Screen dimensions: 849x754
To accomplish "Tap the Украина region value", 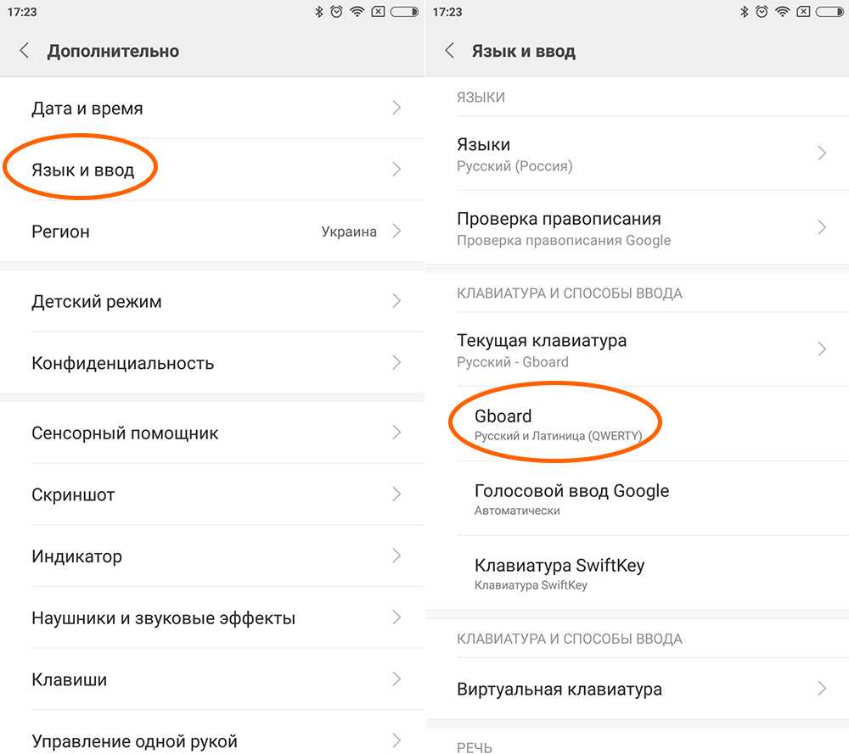I will (349, 232).
